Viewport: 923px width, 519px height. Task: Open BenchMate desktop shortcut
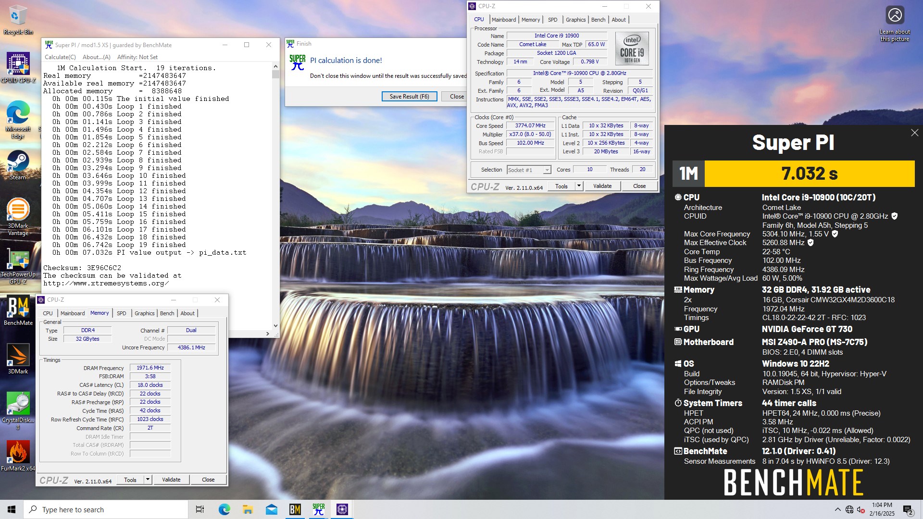click(x=18, y=311)
